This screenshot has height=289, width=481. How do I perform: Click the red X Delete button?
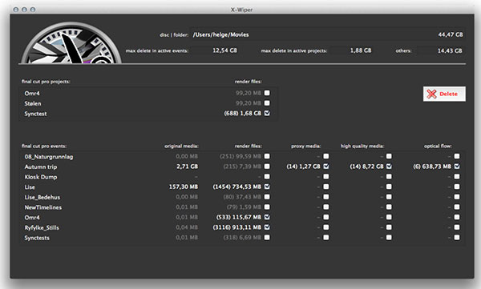pos(444,94)
